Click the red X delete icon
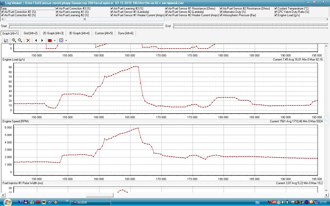330x206 pixels. tap(28, 40)
